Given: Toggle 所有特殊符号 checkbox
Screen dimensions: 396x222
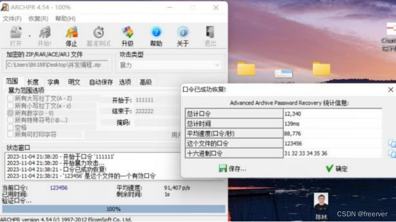Looking at the screenshot, I should coord(10,120).
